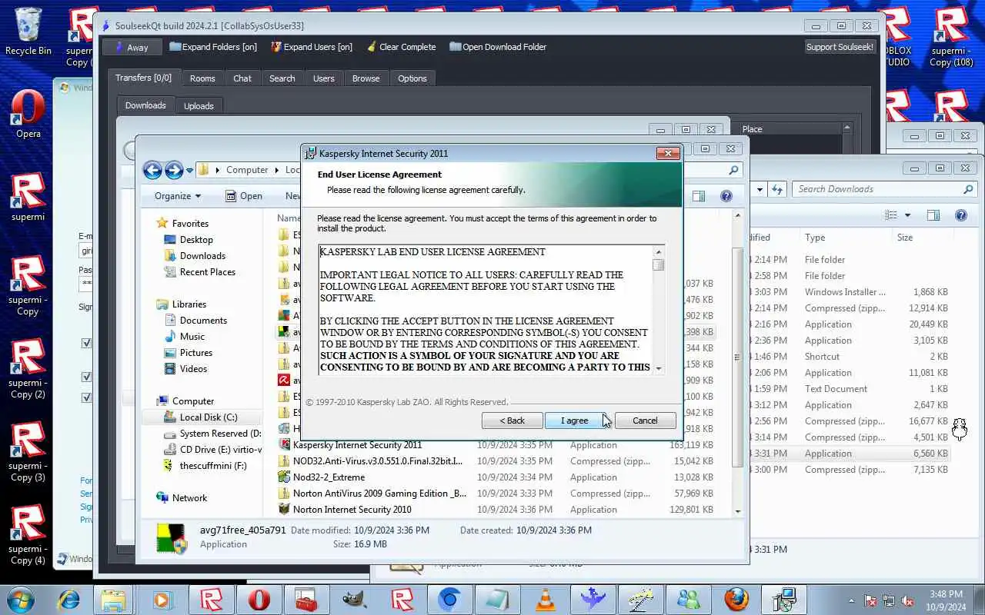The width and height of the screenshot is (985, 615).
Task: Open the Windows Start menu orb
Action: coord(21,599)
